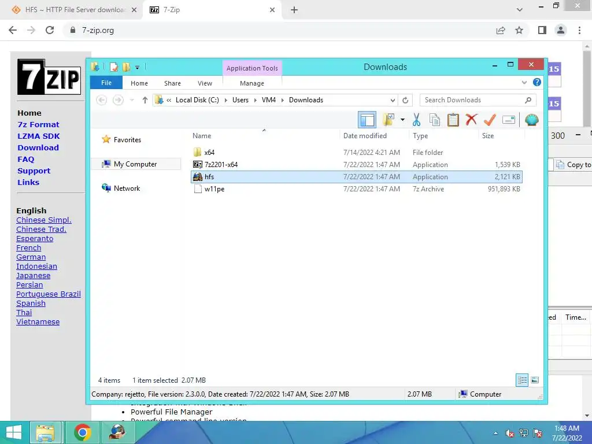Viewport: 592px width, 444px height.
Task: Open the Download link on 7-Zip page
Action: pyautogui.click(x=38, y=147)
